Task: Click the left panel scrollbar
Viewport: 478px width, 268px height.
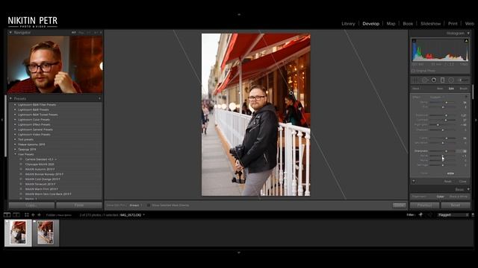Action: click(x=5, y=126)
